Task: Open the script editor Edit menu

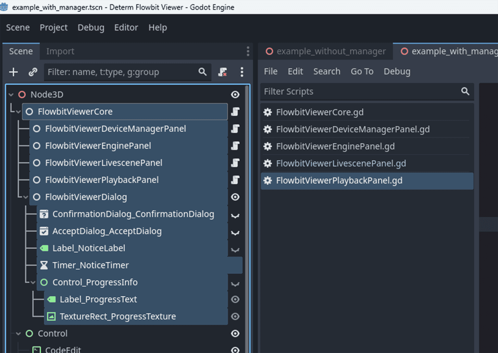Action: [295, 71]
